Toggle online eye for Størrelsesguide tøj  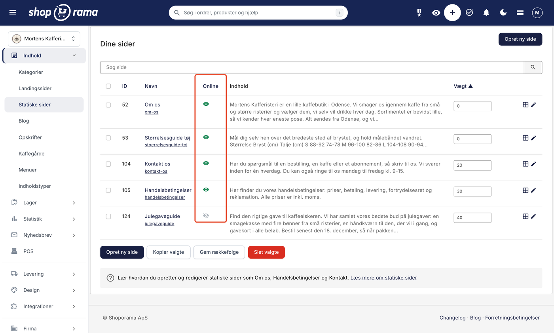point(206,137)
